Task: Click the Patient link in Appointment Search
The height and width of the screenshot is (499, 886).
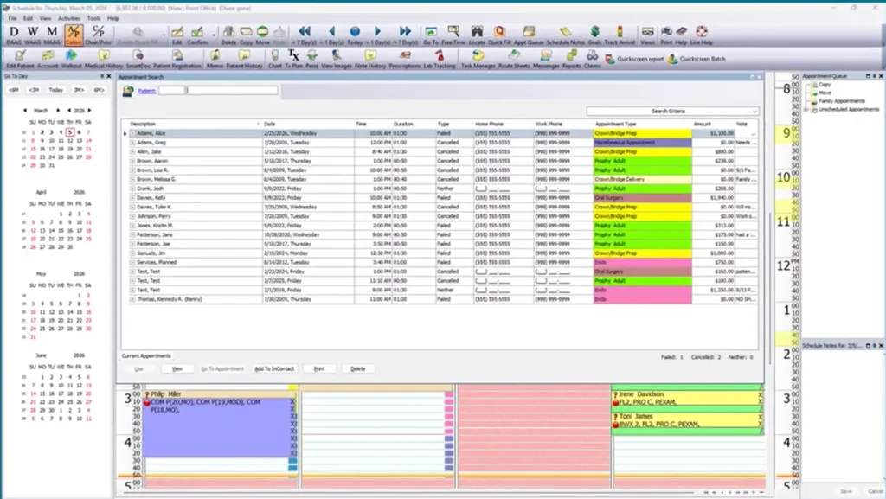Action: tap(147, 91)
